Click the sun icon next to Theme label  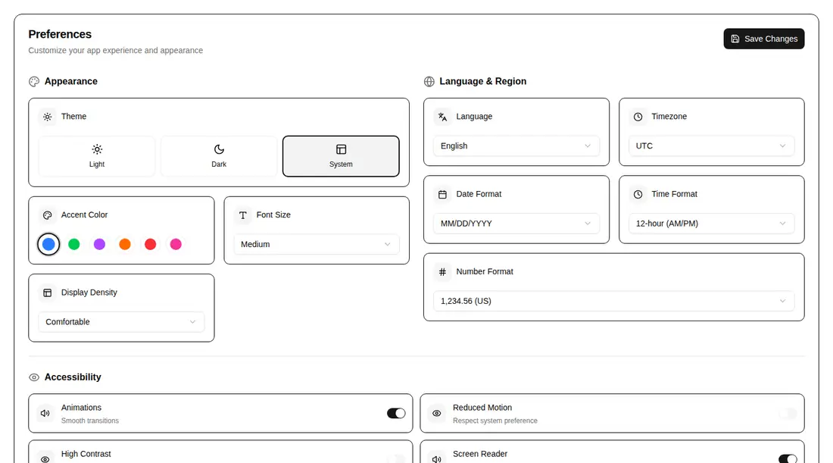47,117
